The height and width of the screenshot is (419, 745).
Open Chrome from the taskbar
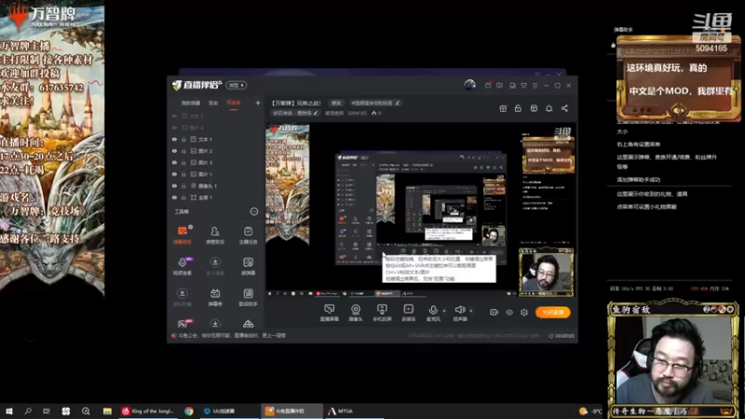click(189, 411)
